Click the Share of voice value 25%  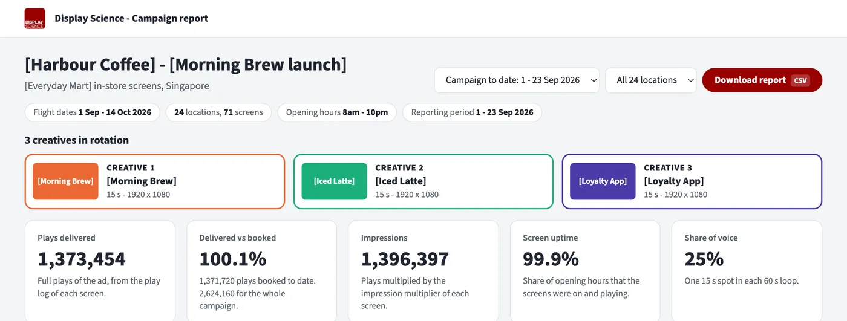[704, 259]
